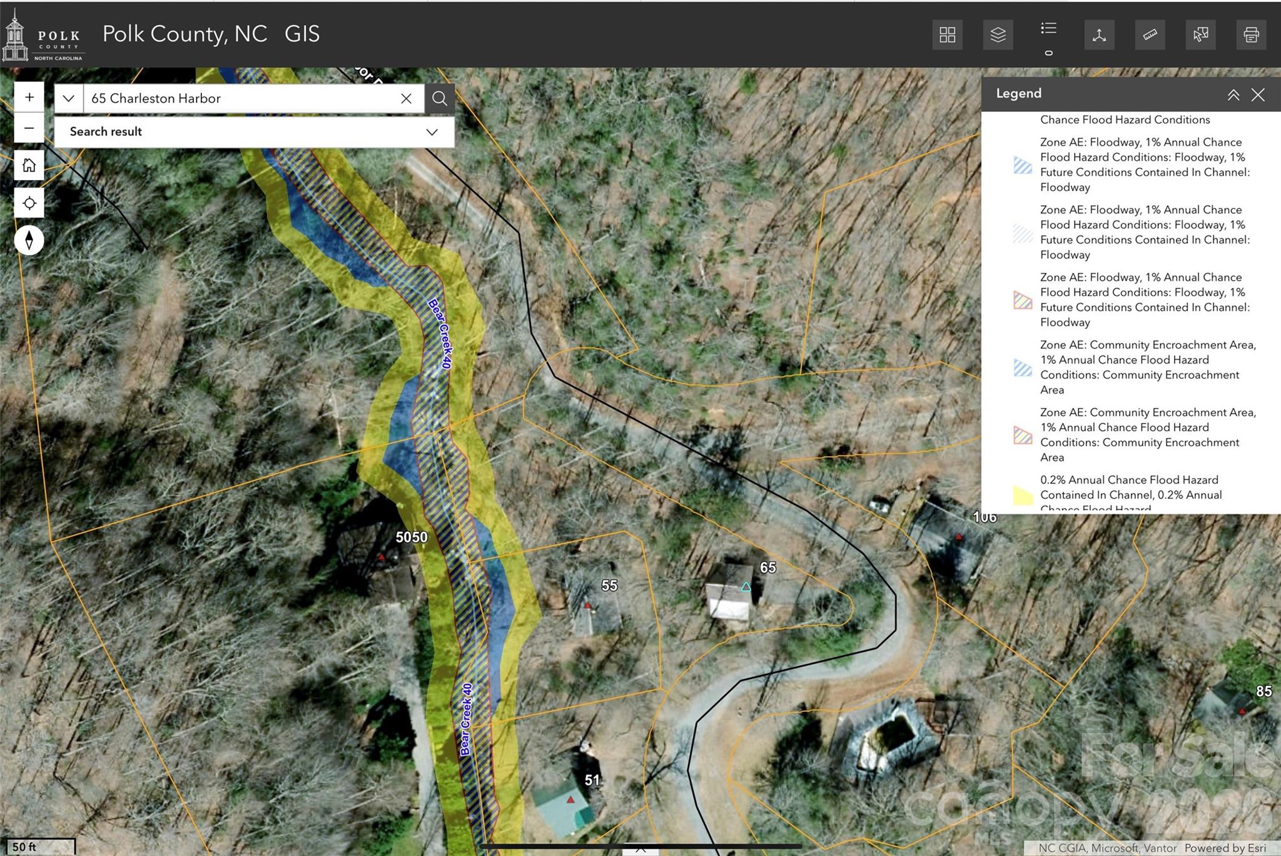Open the draw/elevation profile tool icon
Viewport: 1281px width, 856px height.
(x=1099, y=34)
